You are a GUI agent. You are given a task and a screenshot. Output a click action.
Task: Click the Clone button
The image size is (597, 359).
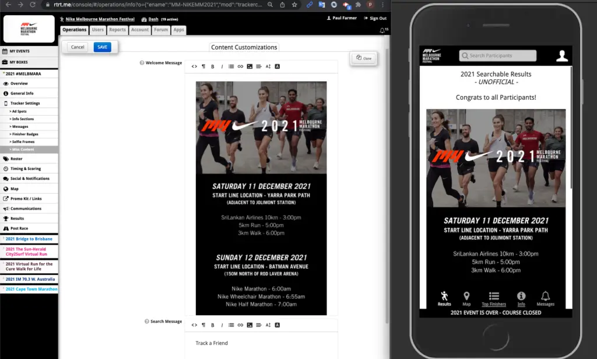(364, 58)
